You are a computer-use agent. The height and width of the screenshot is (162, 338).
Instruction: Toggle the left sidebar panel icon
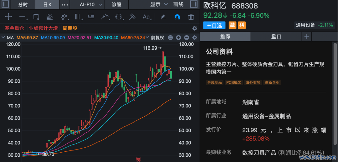click(5, 4)
